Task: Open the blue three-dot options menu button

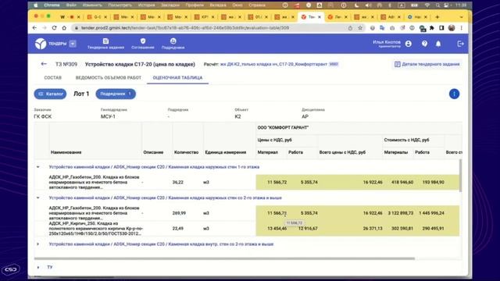Action: [454, 94]
